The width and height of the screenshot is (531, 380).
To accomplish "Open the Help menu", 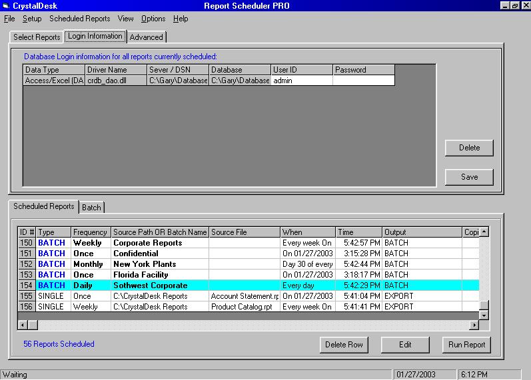I will click(x=181, y=19).
